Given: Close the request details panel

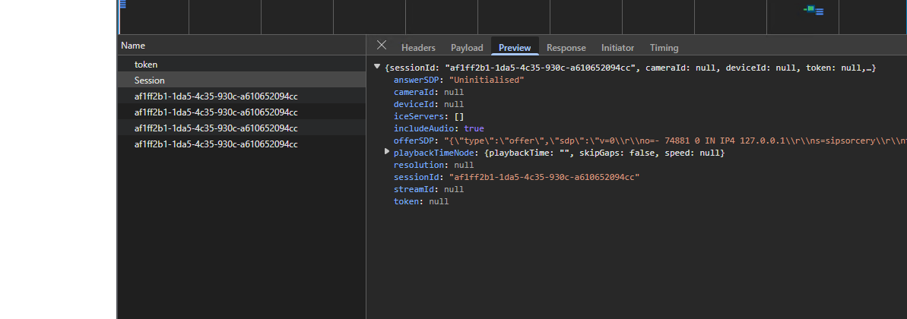Looking at the screenshot, I should (382, 46).
